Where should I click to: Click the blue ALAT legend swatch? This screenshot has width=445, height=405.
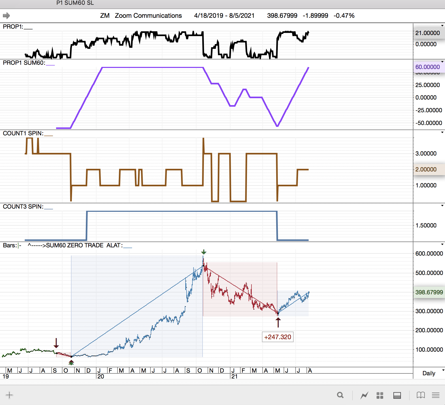(128, 247)
